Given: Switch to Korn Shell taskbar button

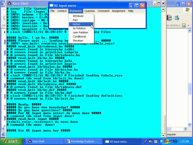Looking at the screenshot, I should click(45, 142).
